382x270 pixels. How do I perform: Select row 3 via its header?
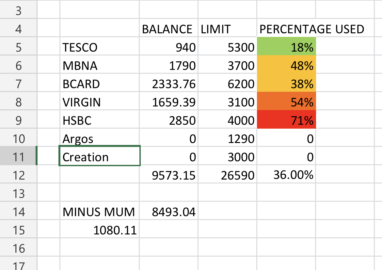click(x=18, y=10)
